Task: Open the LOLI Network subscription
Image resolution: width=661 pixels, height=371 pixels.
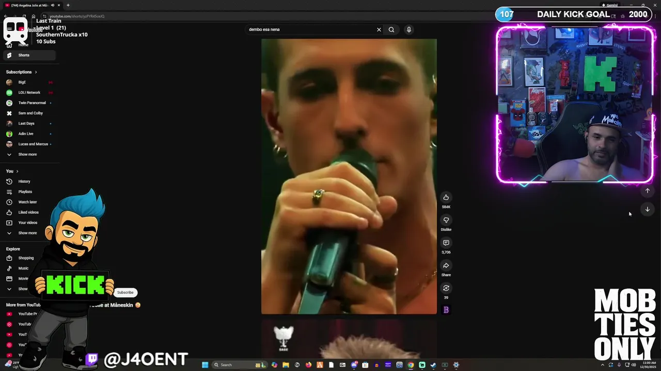Action: pos(28,93)
